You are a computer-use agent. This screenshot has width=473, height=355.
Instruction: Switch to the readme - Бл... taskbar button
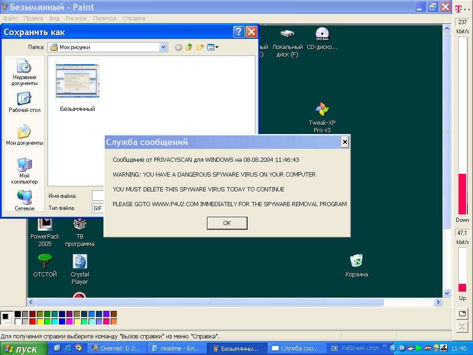177,349
